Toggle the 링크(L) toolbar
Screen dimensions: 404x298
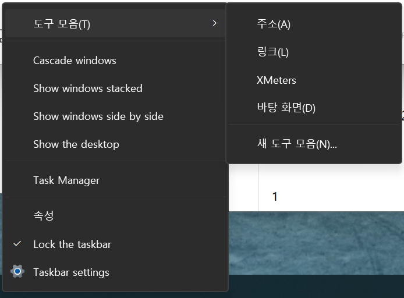[x=314, y=52]
